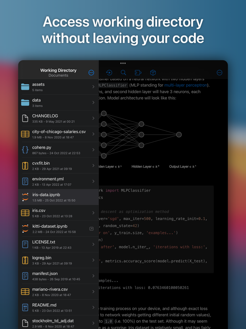Click the LICENSE.txt text file icon
246x329 pixels.
25,244
